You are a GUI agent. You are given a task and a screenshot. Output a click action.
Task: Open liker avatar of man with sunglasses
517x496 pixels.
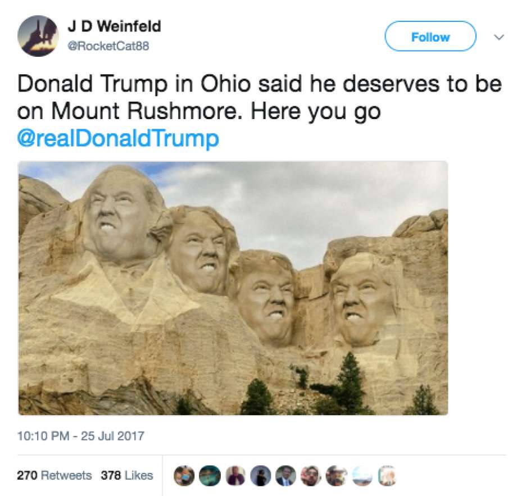311,476
